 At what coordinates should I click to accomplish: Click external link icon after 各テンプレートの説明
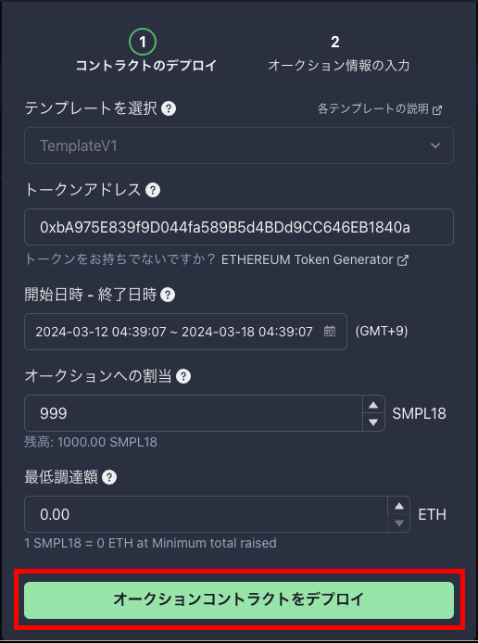click(437, 110)
